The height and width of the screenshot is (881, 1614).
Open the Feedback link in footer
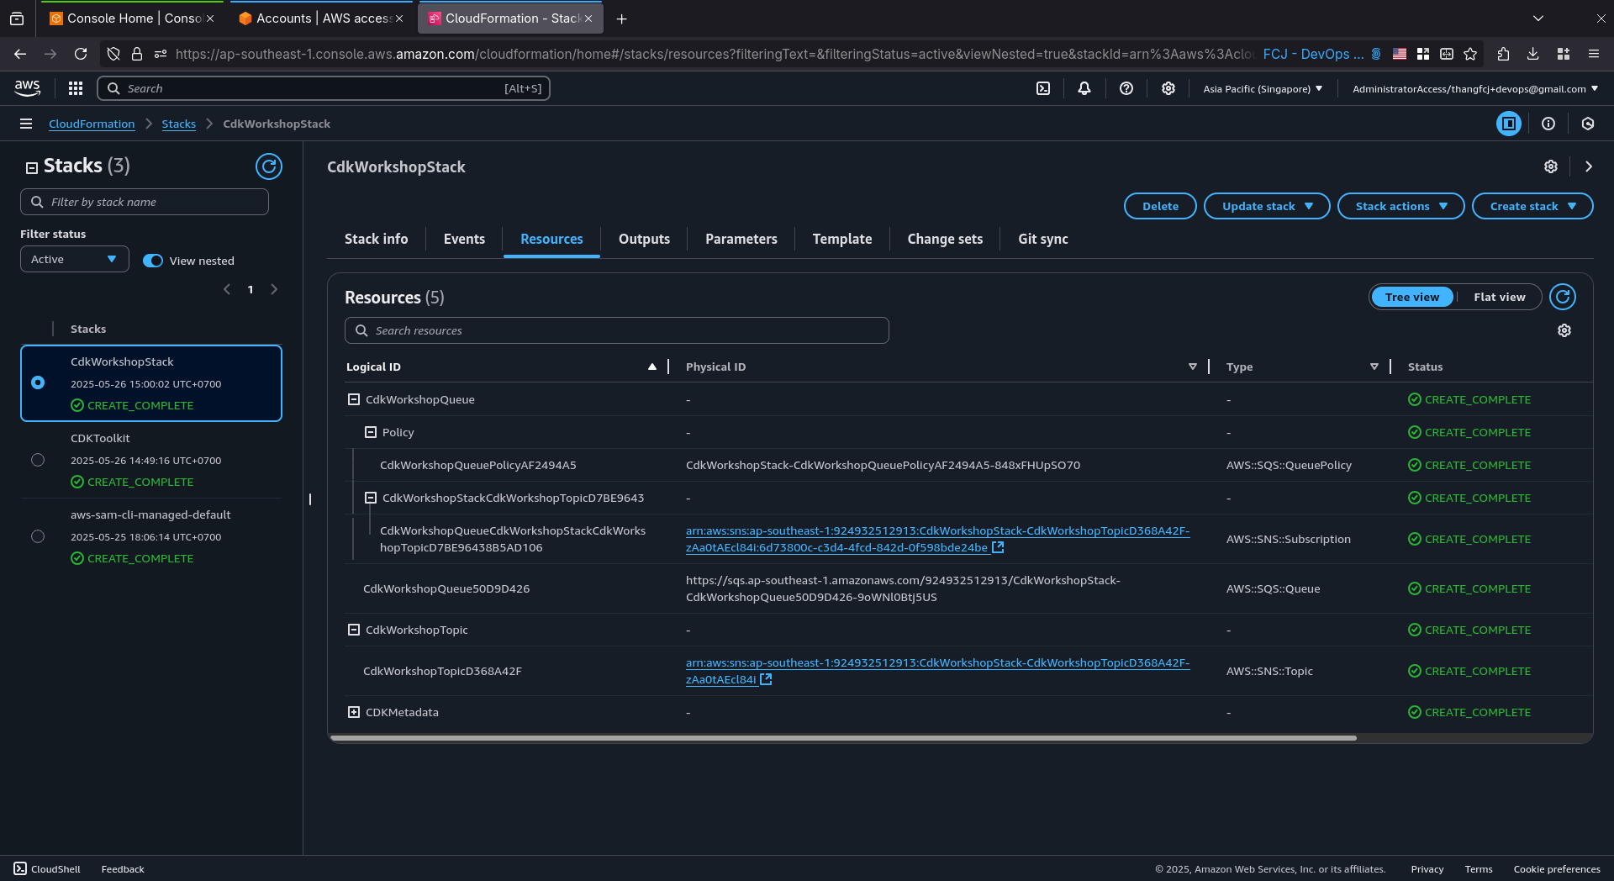[x=123, y=869]
